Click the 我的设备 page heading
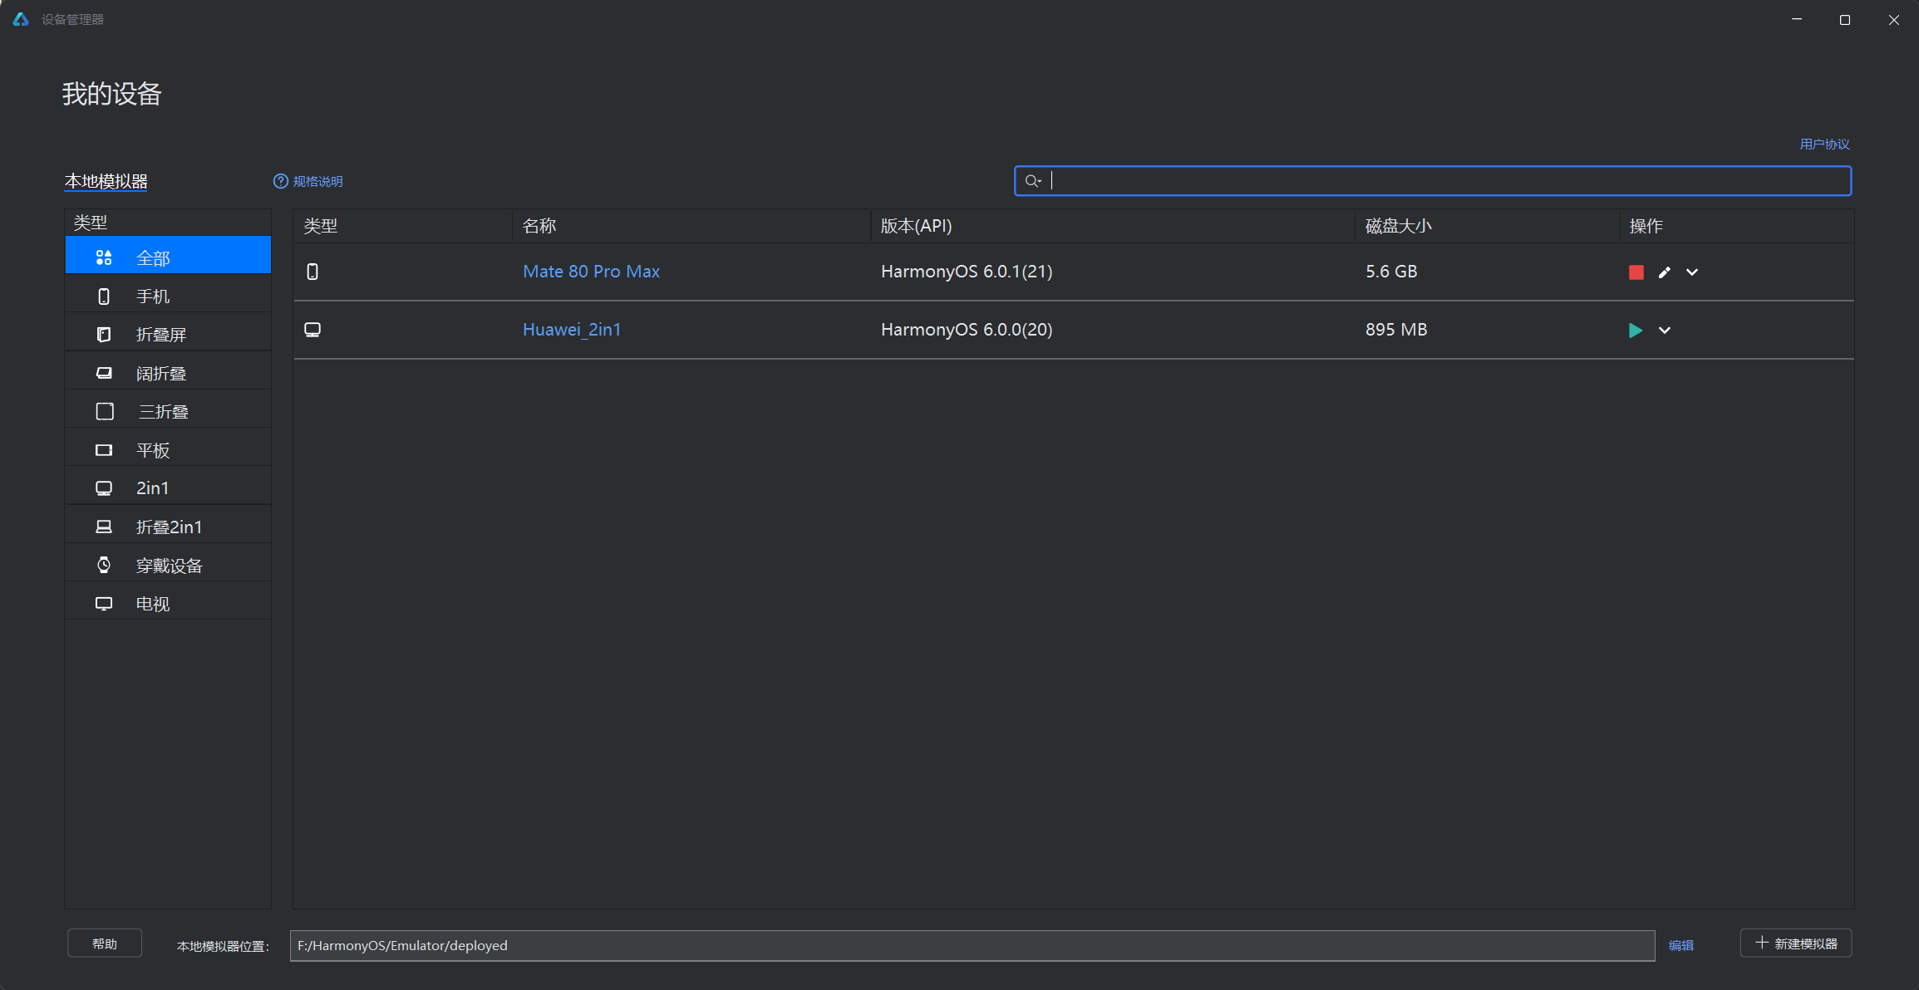Viewport: 1919px width, 990px height. [x=112, y=94]
